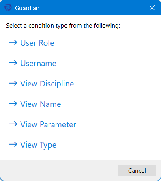Close the Guardian dialog window

pos(152,8)
